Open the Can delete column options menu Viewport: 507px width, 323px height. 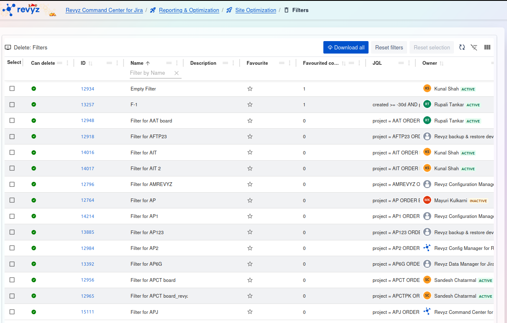point(68,63)
